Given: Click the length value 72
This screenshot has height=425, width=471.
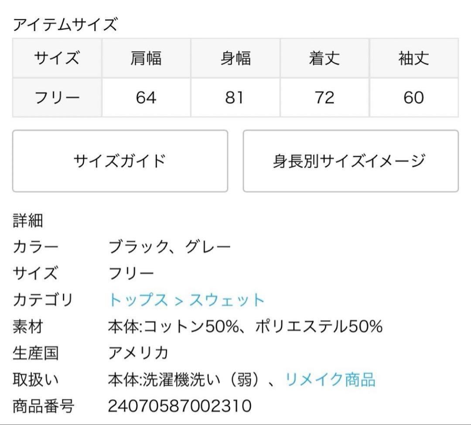Looking at the screenshot, I should click(324, 98).
